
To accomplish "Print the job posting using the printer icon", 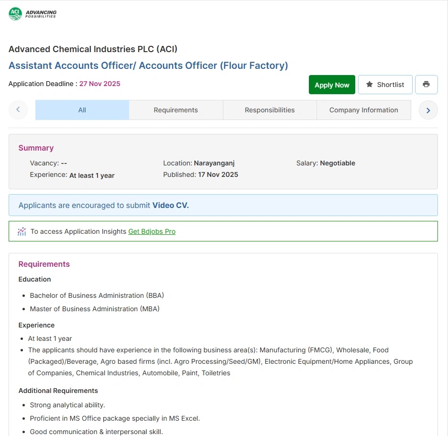I will click(426, 85).
